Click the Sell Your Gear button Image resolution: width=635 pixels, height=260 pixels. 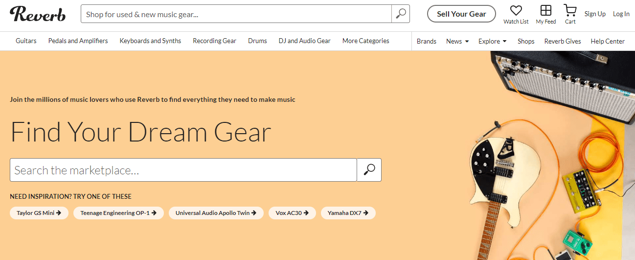pos(461,14)
